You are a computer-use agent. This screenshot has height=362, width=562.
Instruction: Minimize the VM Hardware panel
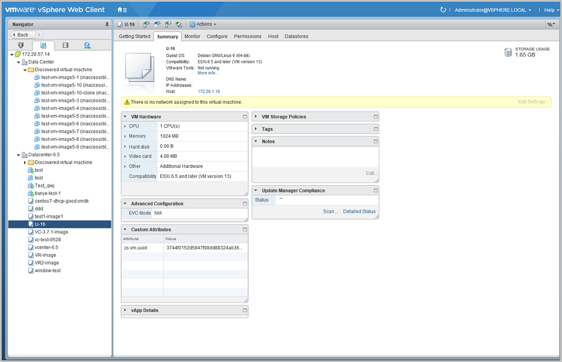coord(244,117)
